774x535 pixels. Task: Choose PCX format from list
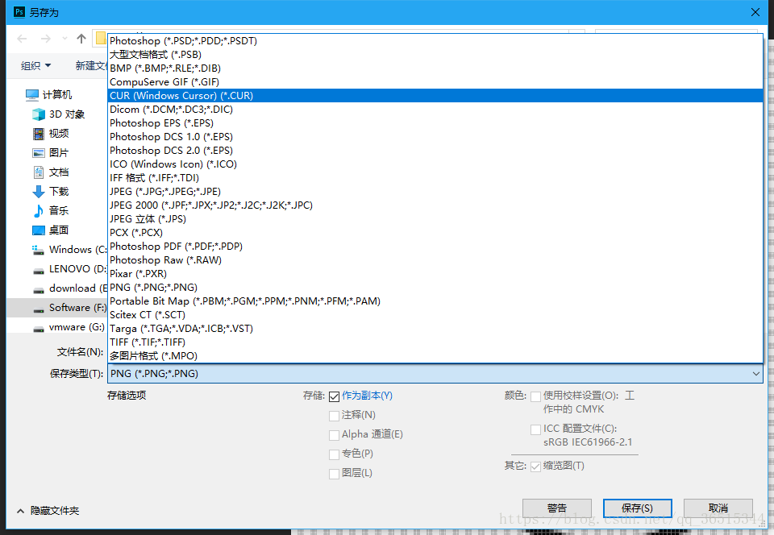coord(435,233)
